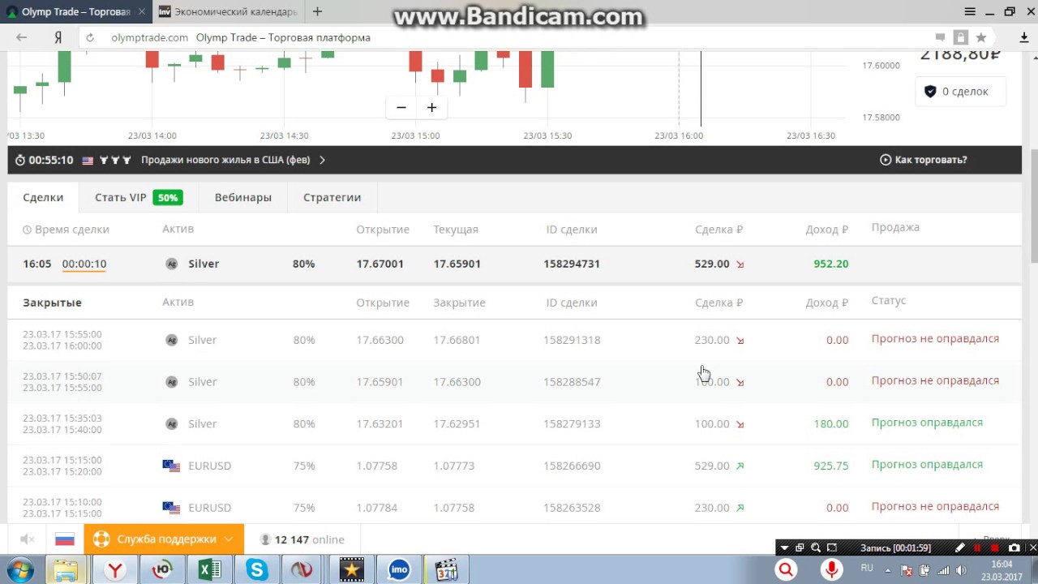Zoom in the chart with plus button
This screenshot has width=1038, height=584.
pos(431,107)
